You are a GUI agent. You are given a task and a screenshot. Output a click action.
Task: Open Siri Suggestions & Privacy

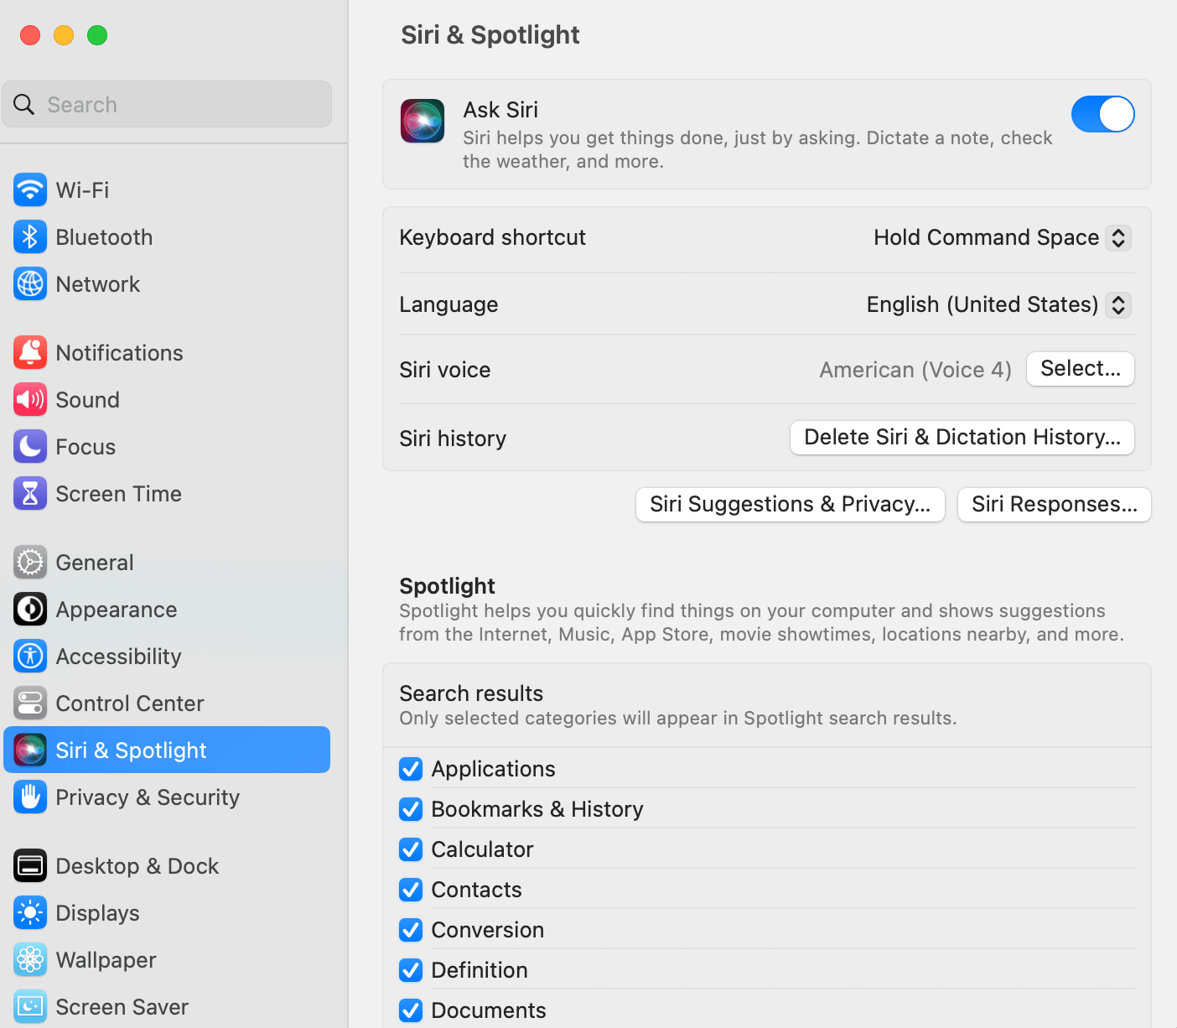click(x=790, y=504)
